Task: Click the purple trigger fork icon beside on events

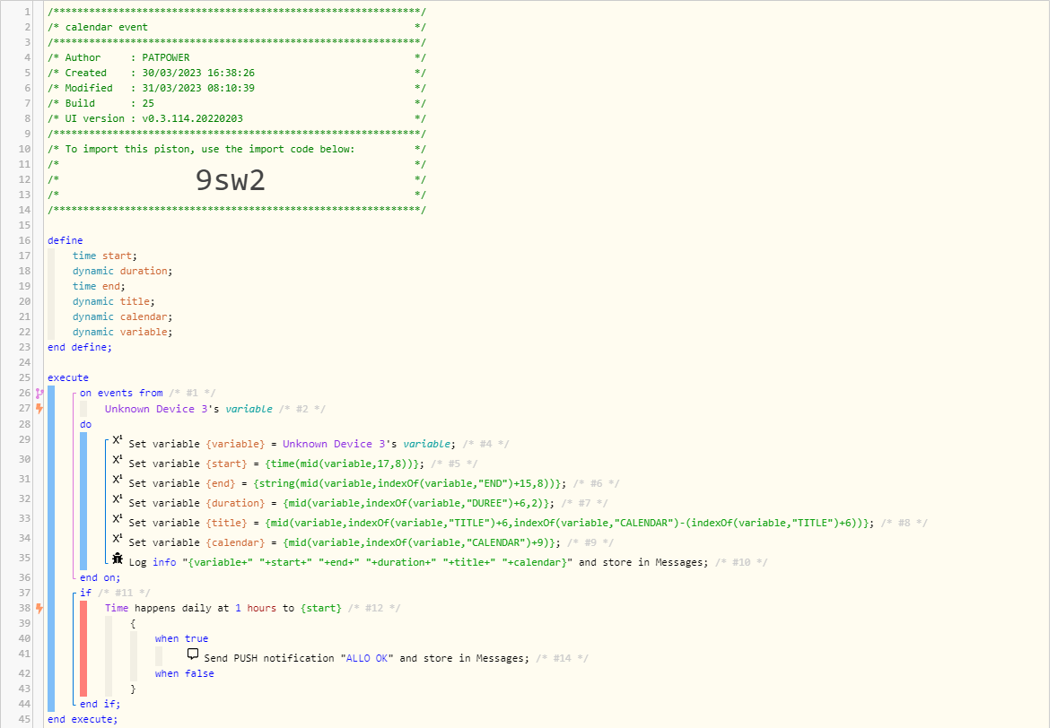Action: click(38, 392)
